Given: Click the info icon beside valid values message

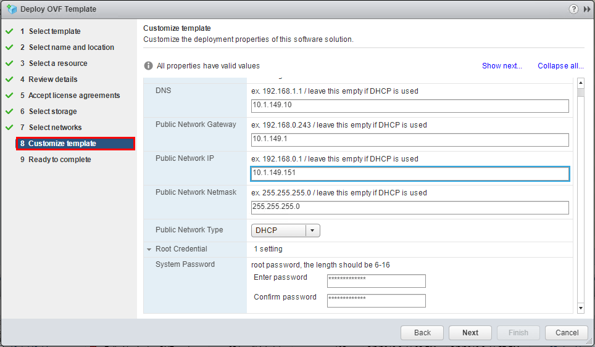Looking at the screenshot, I should coord(148,66).
